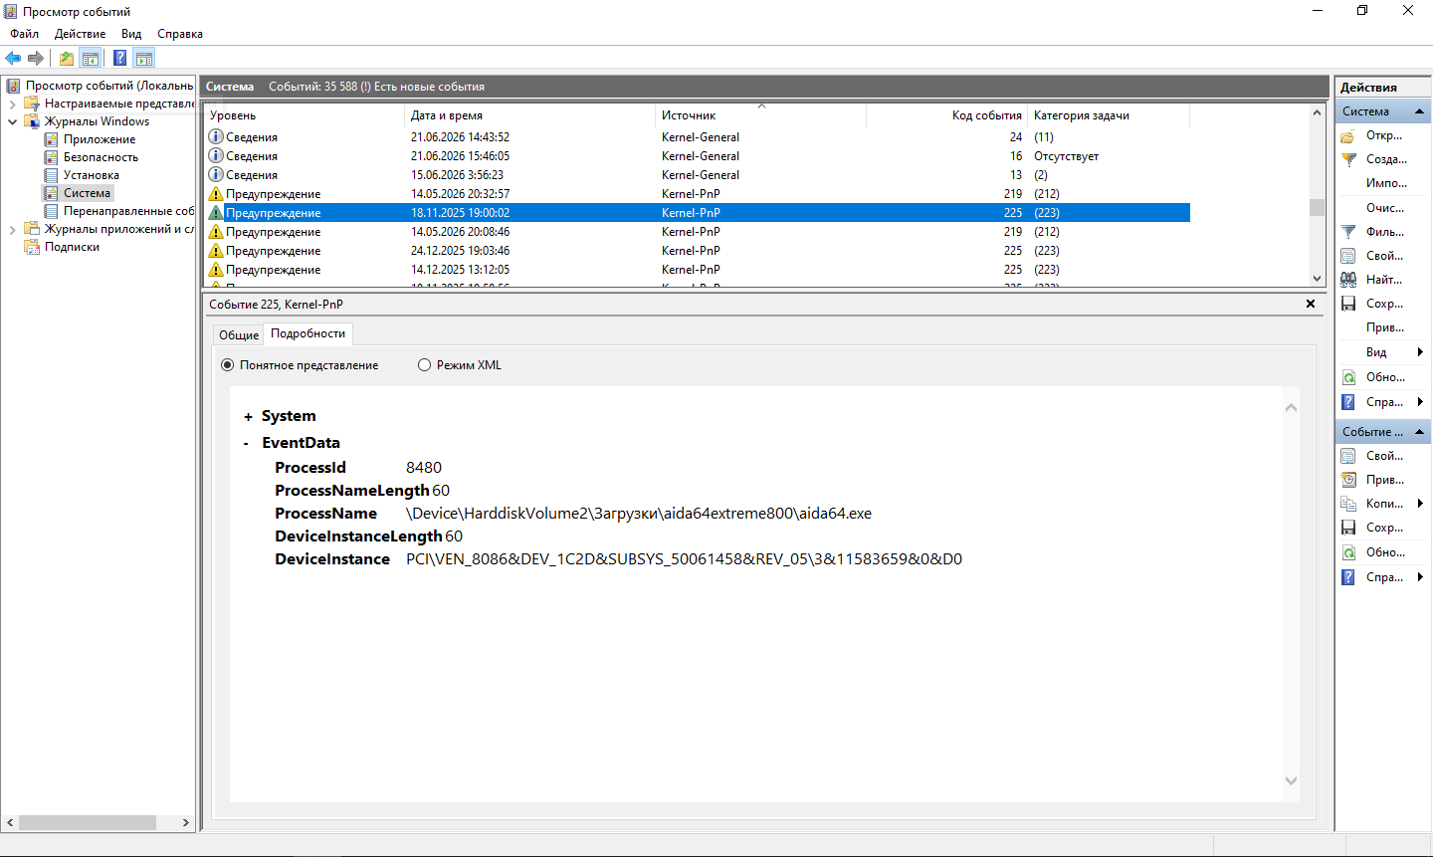Open the Вид submenu in the actions pane
This screenshot has height=857, width=1433.
click(1383, 352)
